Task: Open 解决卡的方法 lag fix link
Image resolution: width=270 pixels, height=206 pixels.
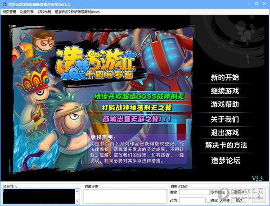Action: coord(226,145)
